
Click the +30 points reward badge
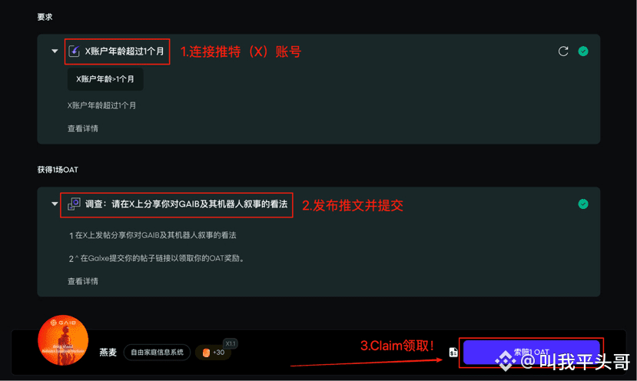click(x=214, y=353)
